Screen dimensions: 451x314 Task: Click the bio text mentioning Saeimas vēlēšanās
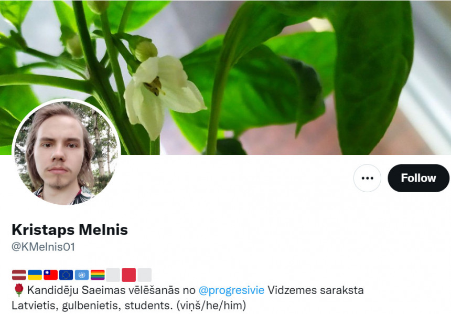(x=111, y=290)
